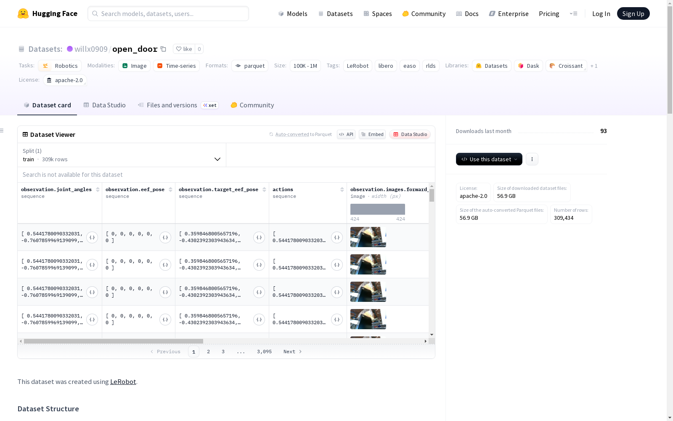Click the table vertical scrollbar
Viewport: 673px width, 421px height.
[x=432, y=195]
